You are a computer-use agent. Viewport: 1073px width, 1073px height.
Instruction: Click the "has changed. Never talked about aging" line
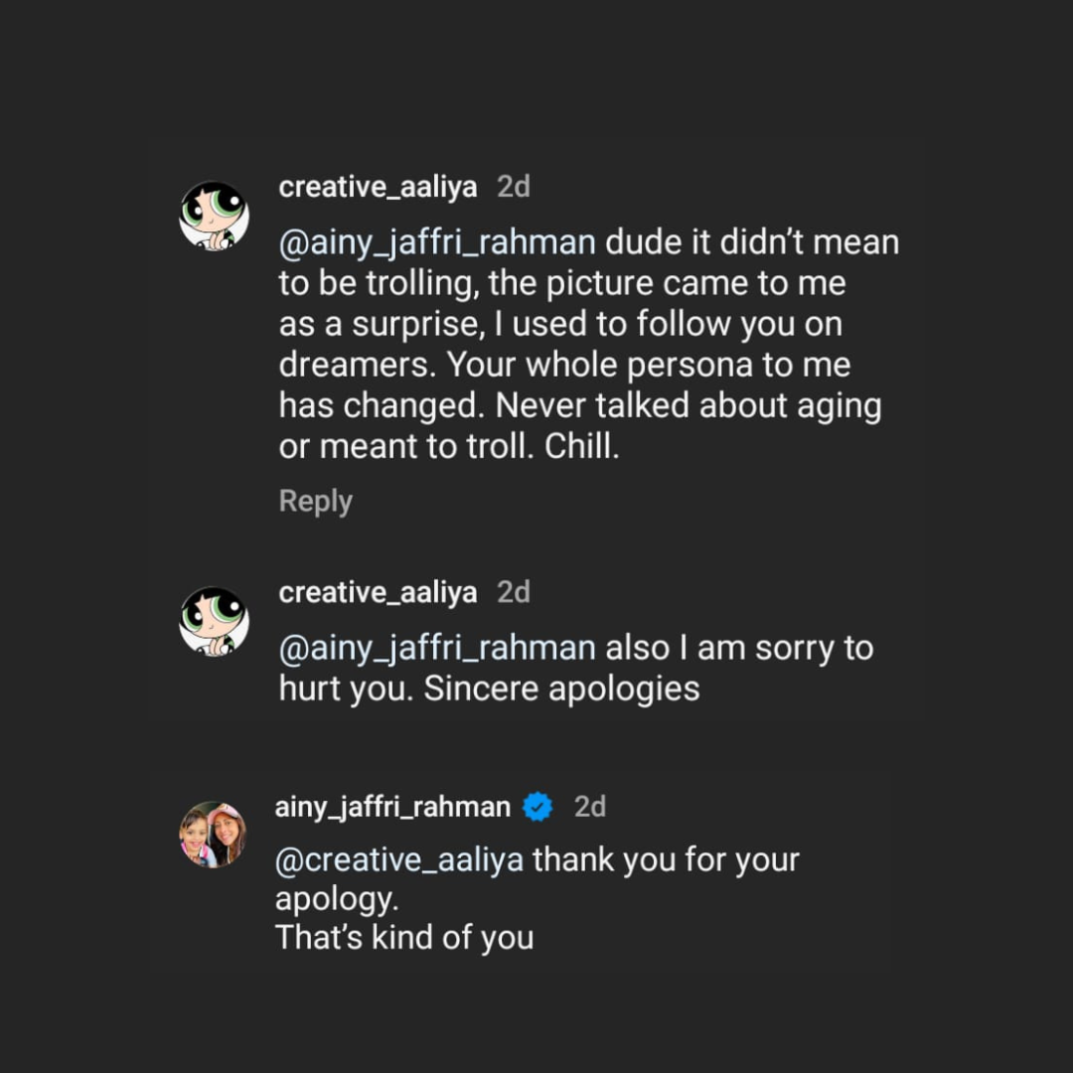point(580,406)
